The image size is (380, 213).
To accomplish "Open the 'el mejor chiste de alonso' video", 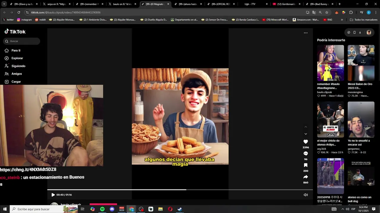I will point(330,120).
